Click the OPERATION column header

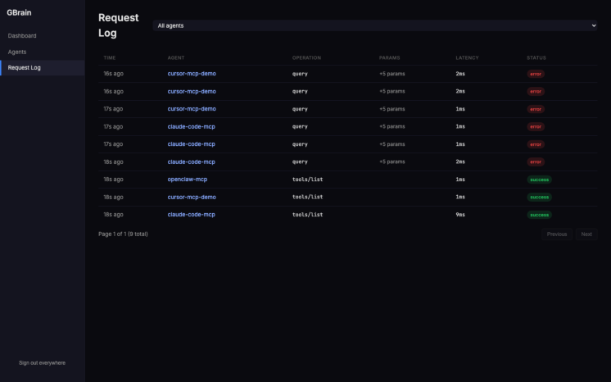pyautogui.click(x=306, y=57)
